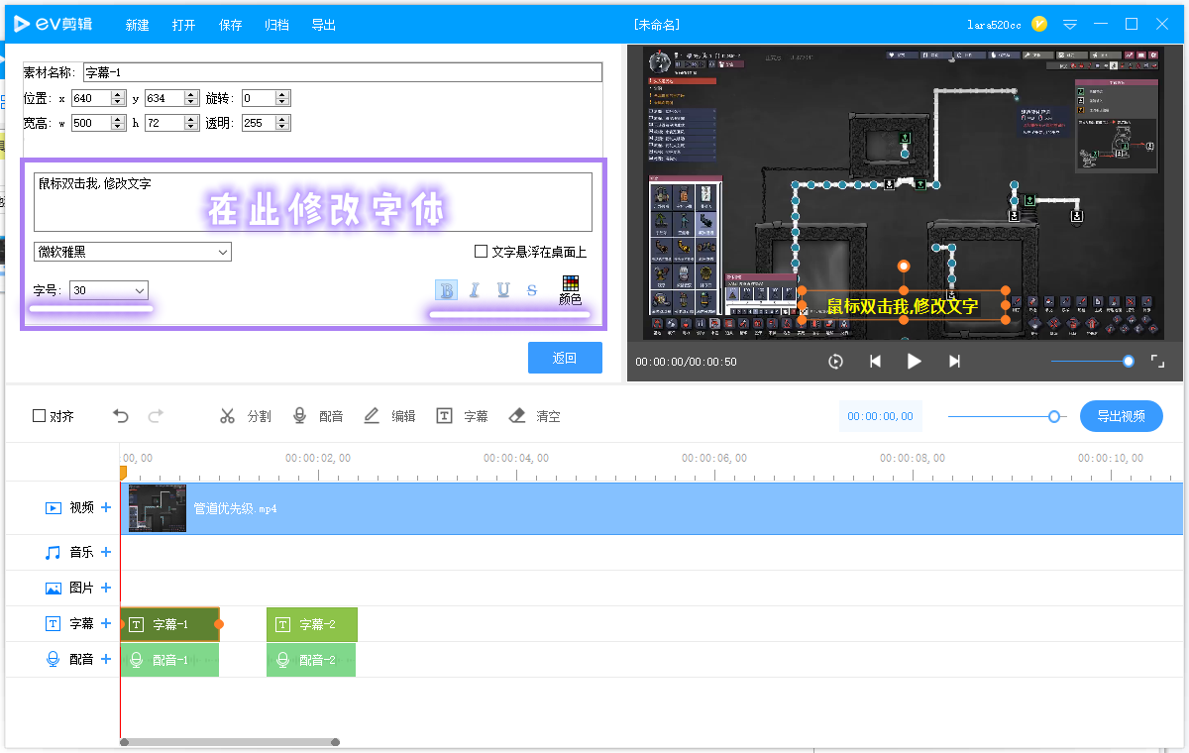
Task: Click the EV剪辑 logo
Action: point(55,24)
